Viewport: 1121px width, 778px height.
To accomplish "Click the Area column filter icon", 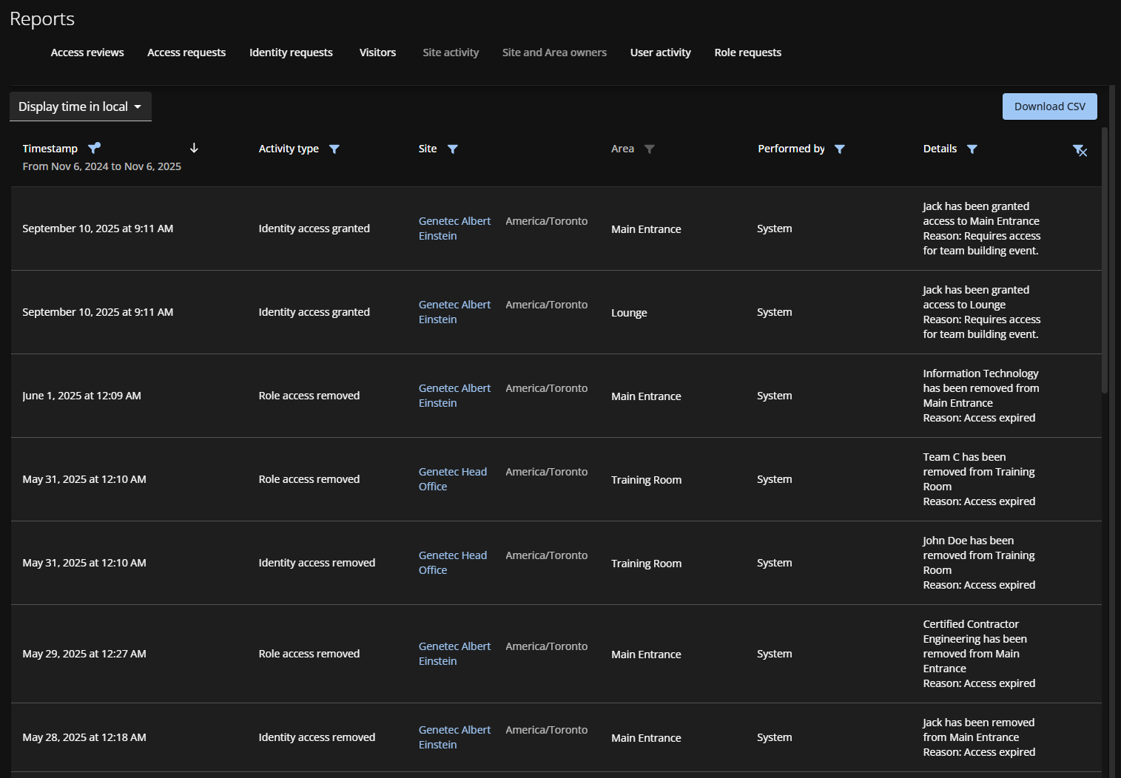I will [650, 149].
